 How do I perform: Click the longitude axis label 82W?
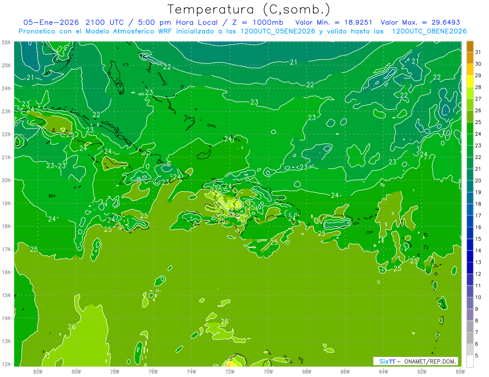point(37,371)
